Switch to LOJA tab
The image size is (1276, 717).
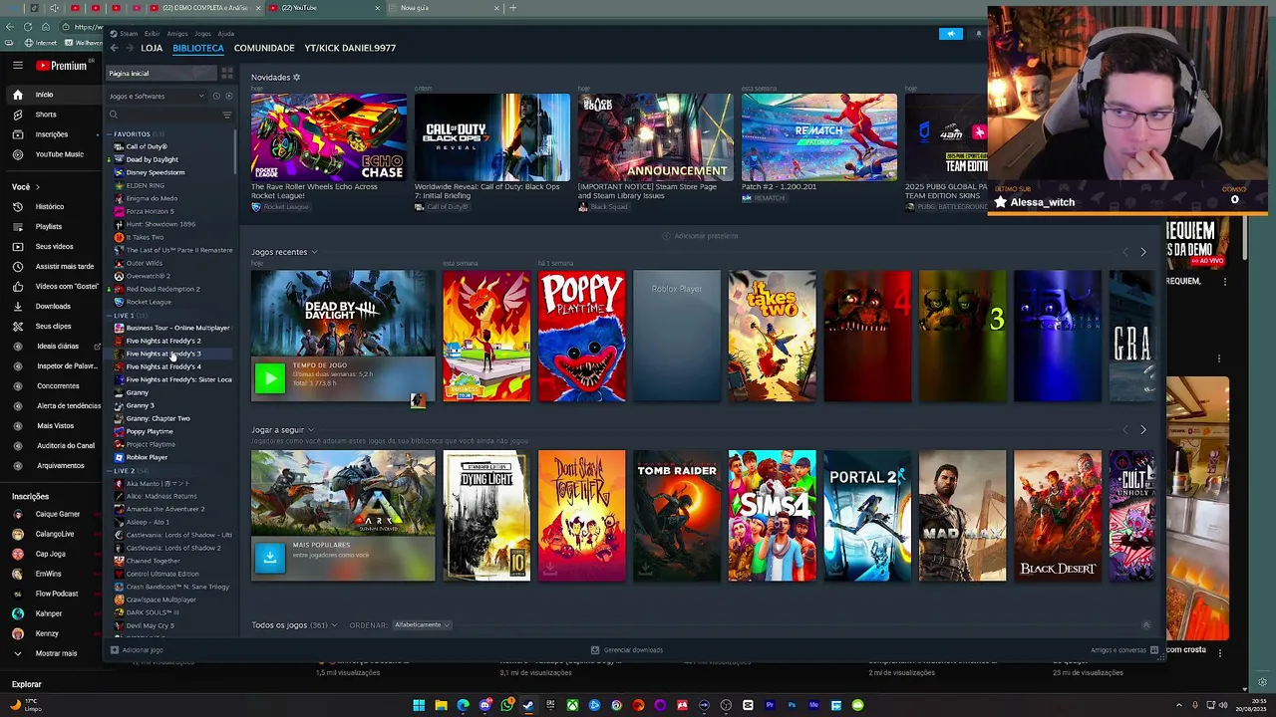tap(152, 48)
